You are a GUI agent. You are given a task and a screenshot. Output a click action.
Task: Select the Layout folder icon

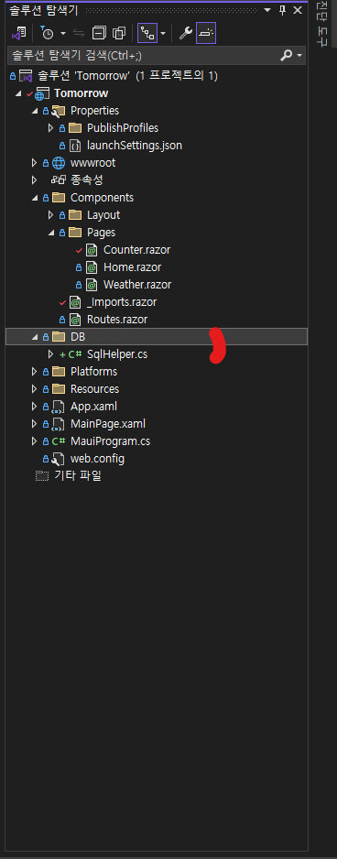75,215
